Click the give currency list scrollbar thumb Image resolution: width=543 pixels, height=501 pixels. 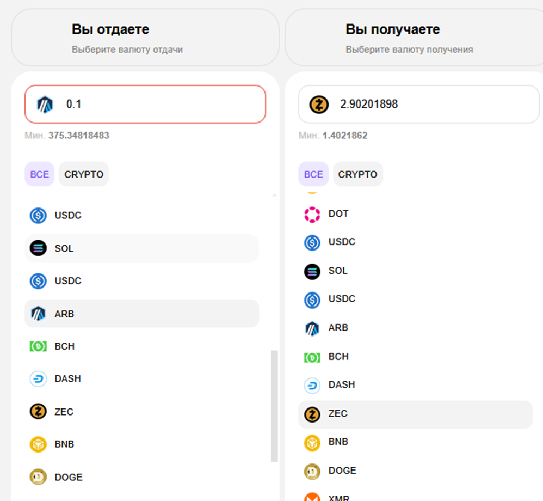(x=274, y=406)
